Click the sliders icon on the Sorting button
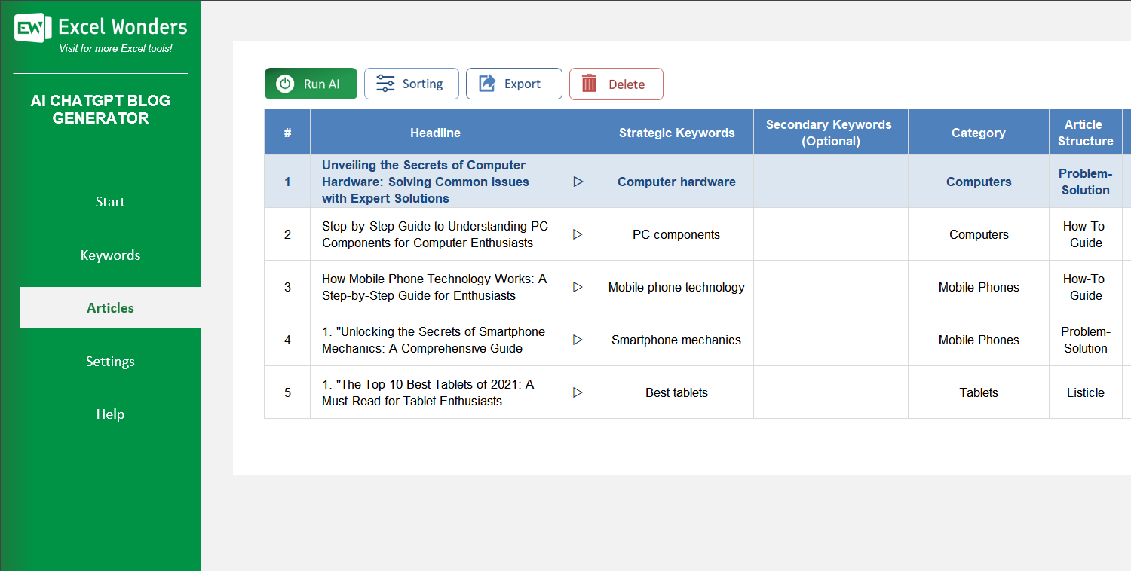This screenshot has width=1131, height=571. click(x=385, y=84)
